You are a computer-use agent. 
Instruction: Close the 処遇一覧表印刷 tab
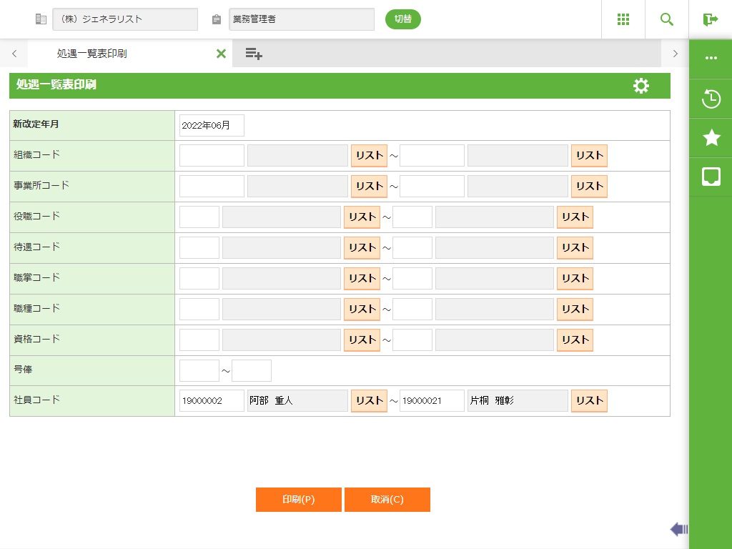pyautogui.click(x=221, y=54)
